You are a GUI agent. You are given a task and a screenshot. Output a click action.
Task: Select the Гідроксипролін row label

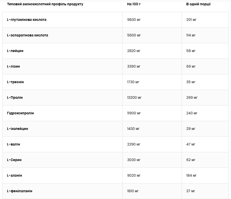20,113
